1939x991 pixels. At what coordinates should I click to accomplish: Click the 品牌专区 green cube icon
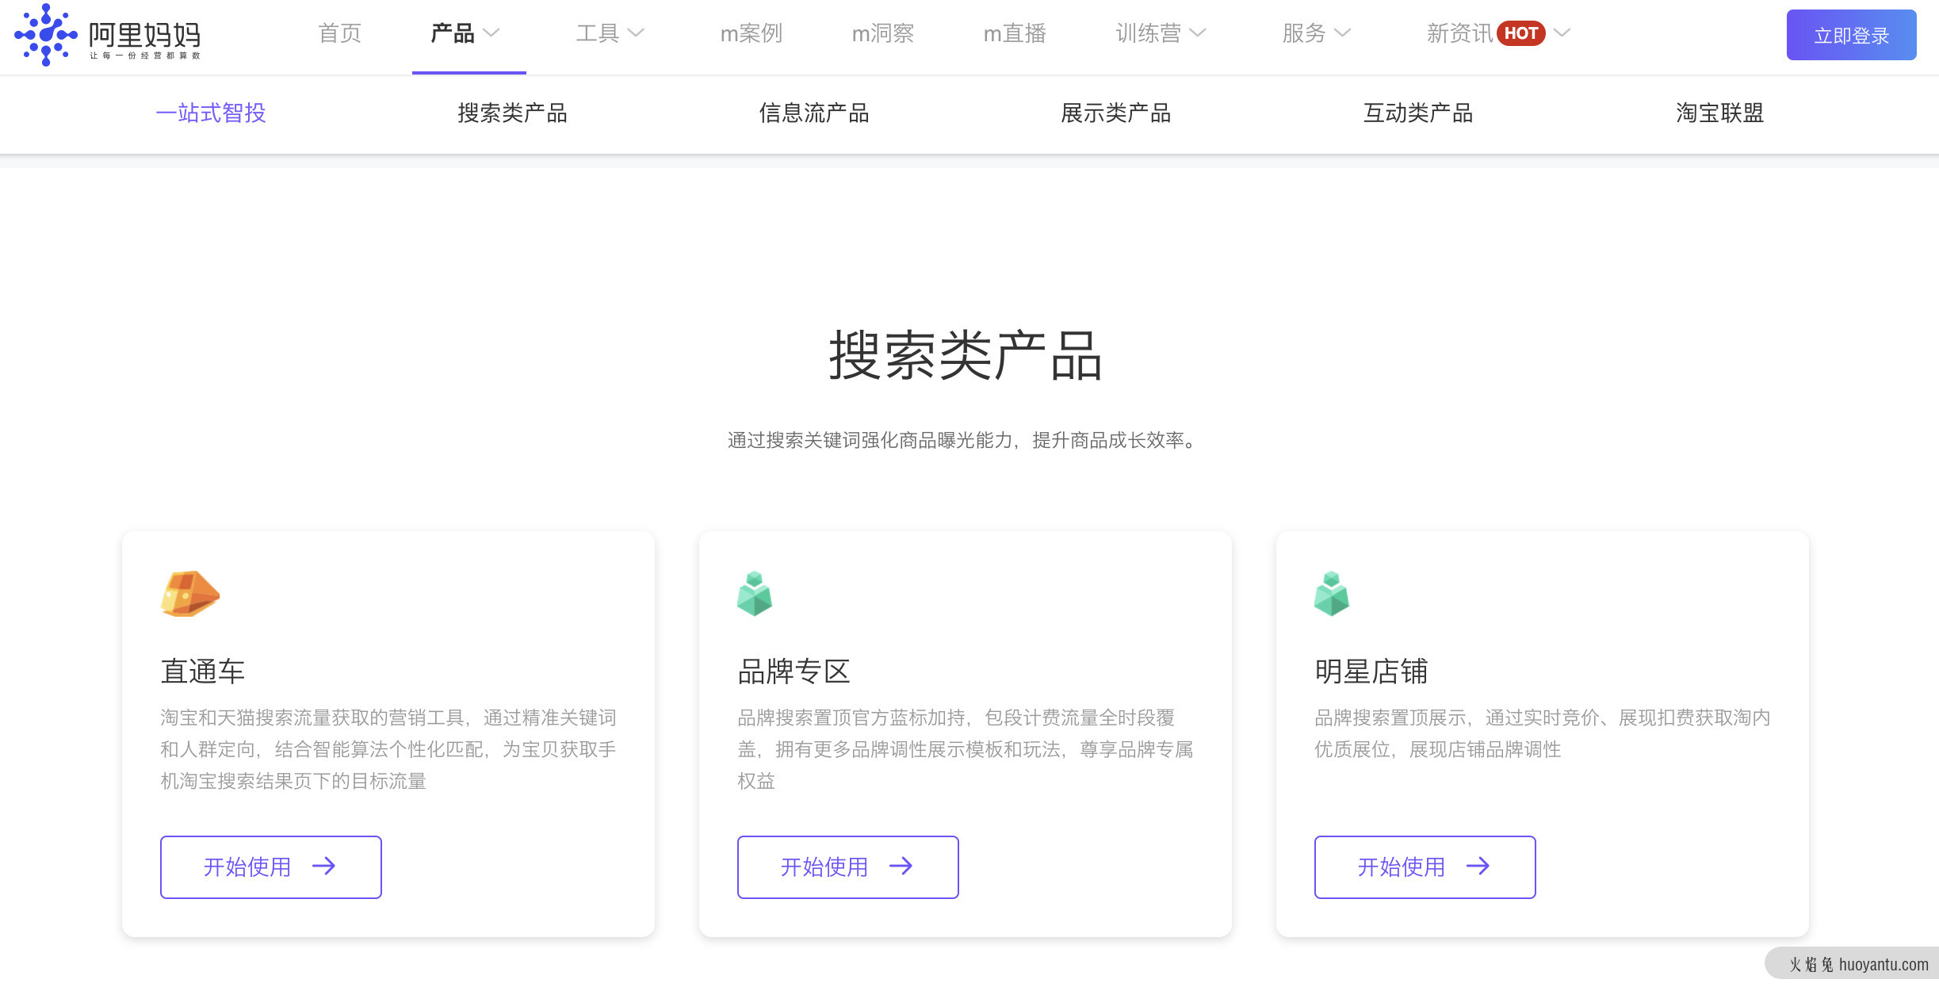tap(755, 594)
